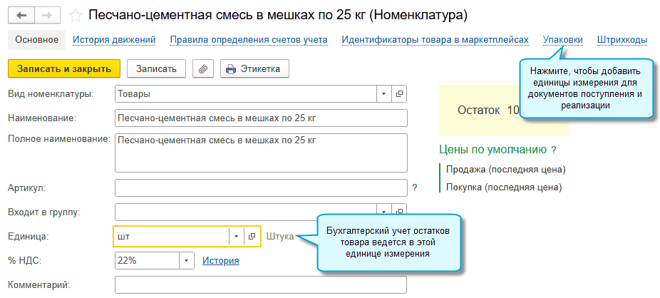Click the forward navigation arrow
660x298 pixels.
tap(46, 14)
